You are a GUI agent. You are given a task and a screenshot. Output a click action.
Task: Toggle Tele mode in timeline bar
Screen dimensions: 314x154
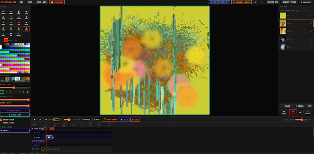coord(124,120)
